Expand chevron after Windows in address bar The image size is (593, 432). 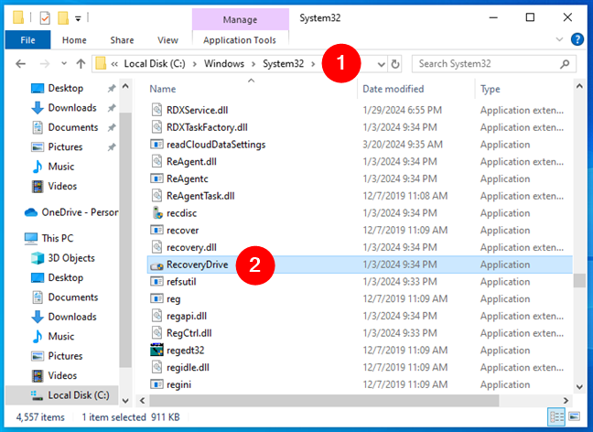253,64
